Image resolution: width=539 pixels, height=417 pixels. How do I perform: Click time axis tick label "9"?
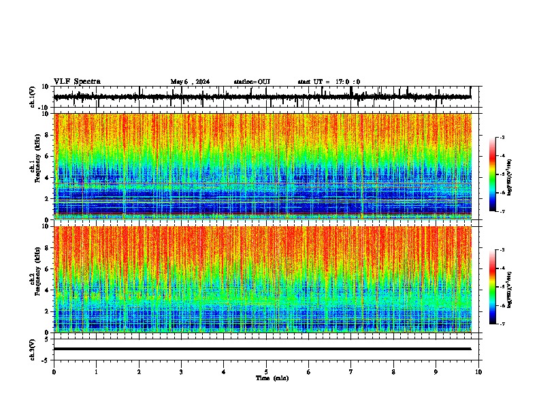[x=436, y=372]
